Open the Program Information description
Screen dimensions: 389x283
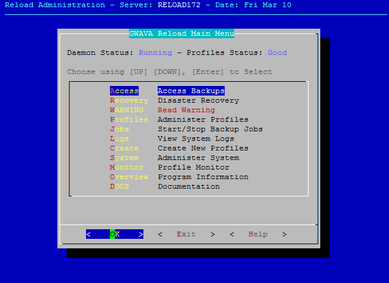(203, 177)
